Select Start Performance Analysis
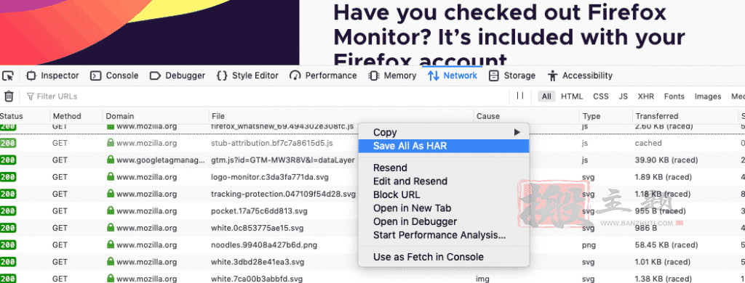745x283 pixels. point(443,235)
